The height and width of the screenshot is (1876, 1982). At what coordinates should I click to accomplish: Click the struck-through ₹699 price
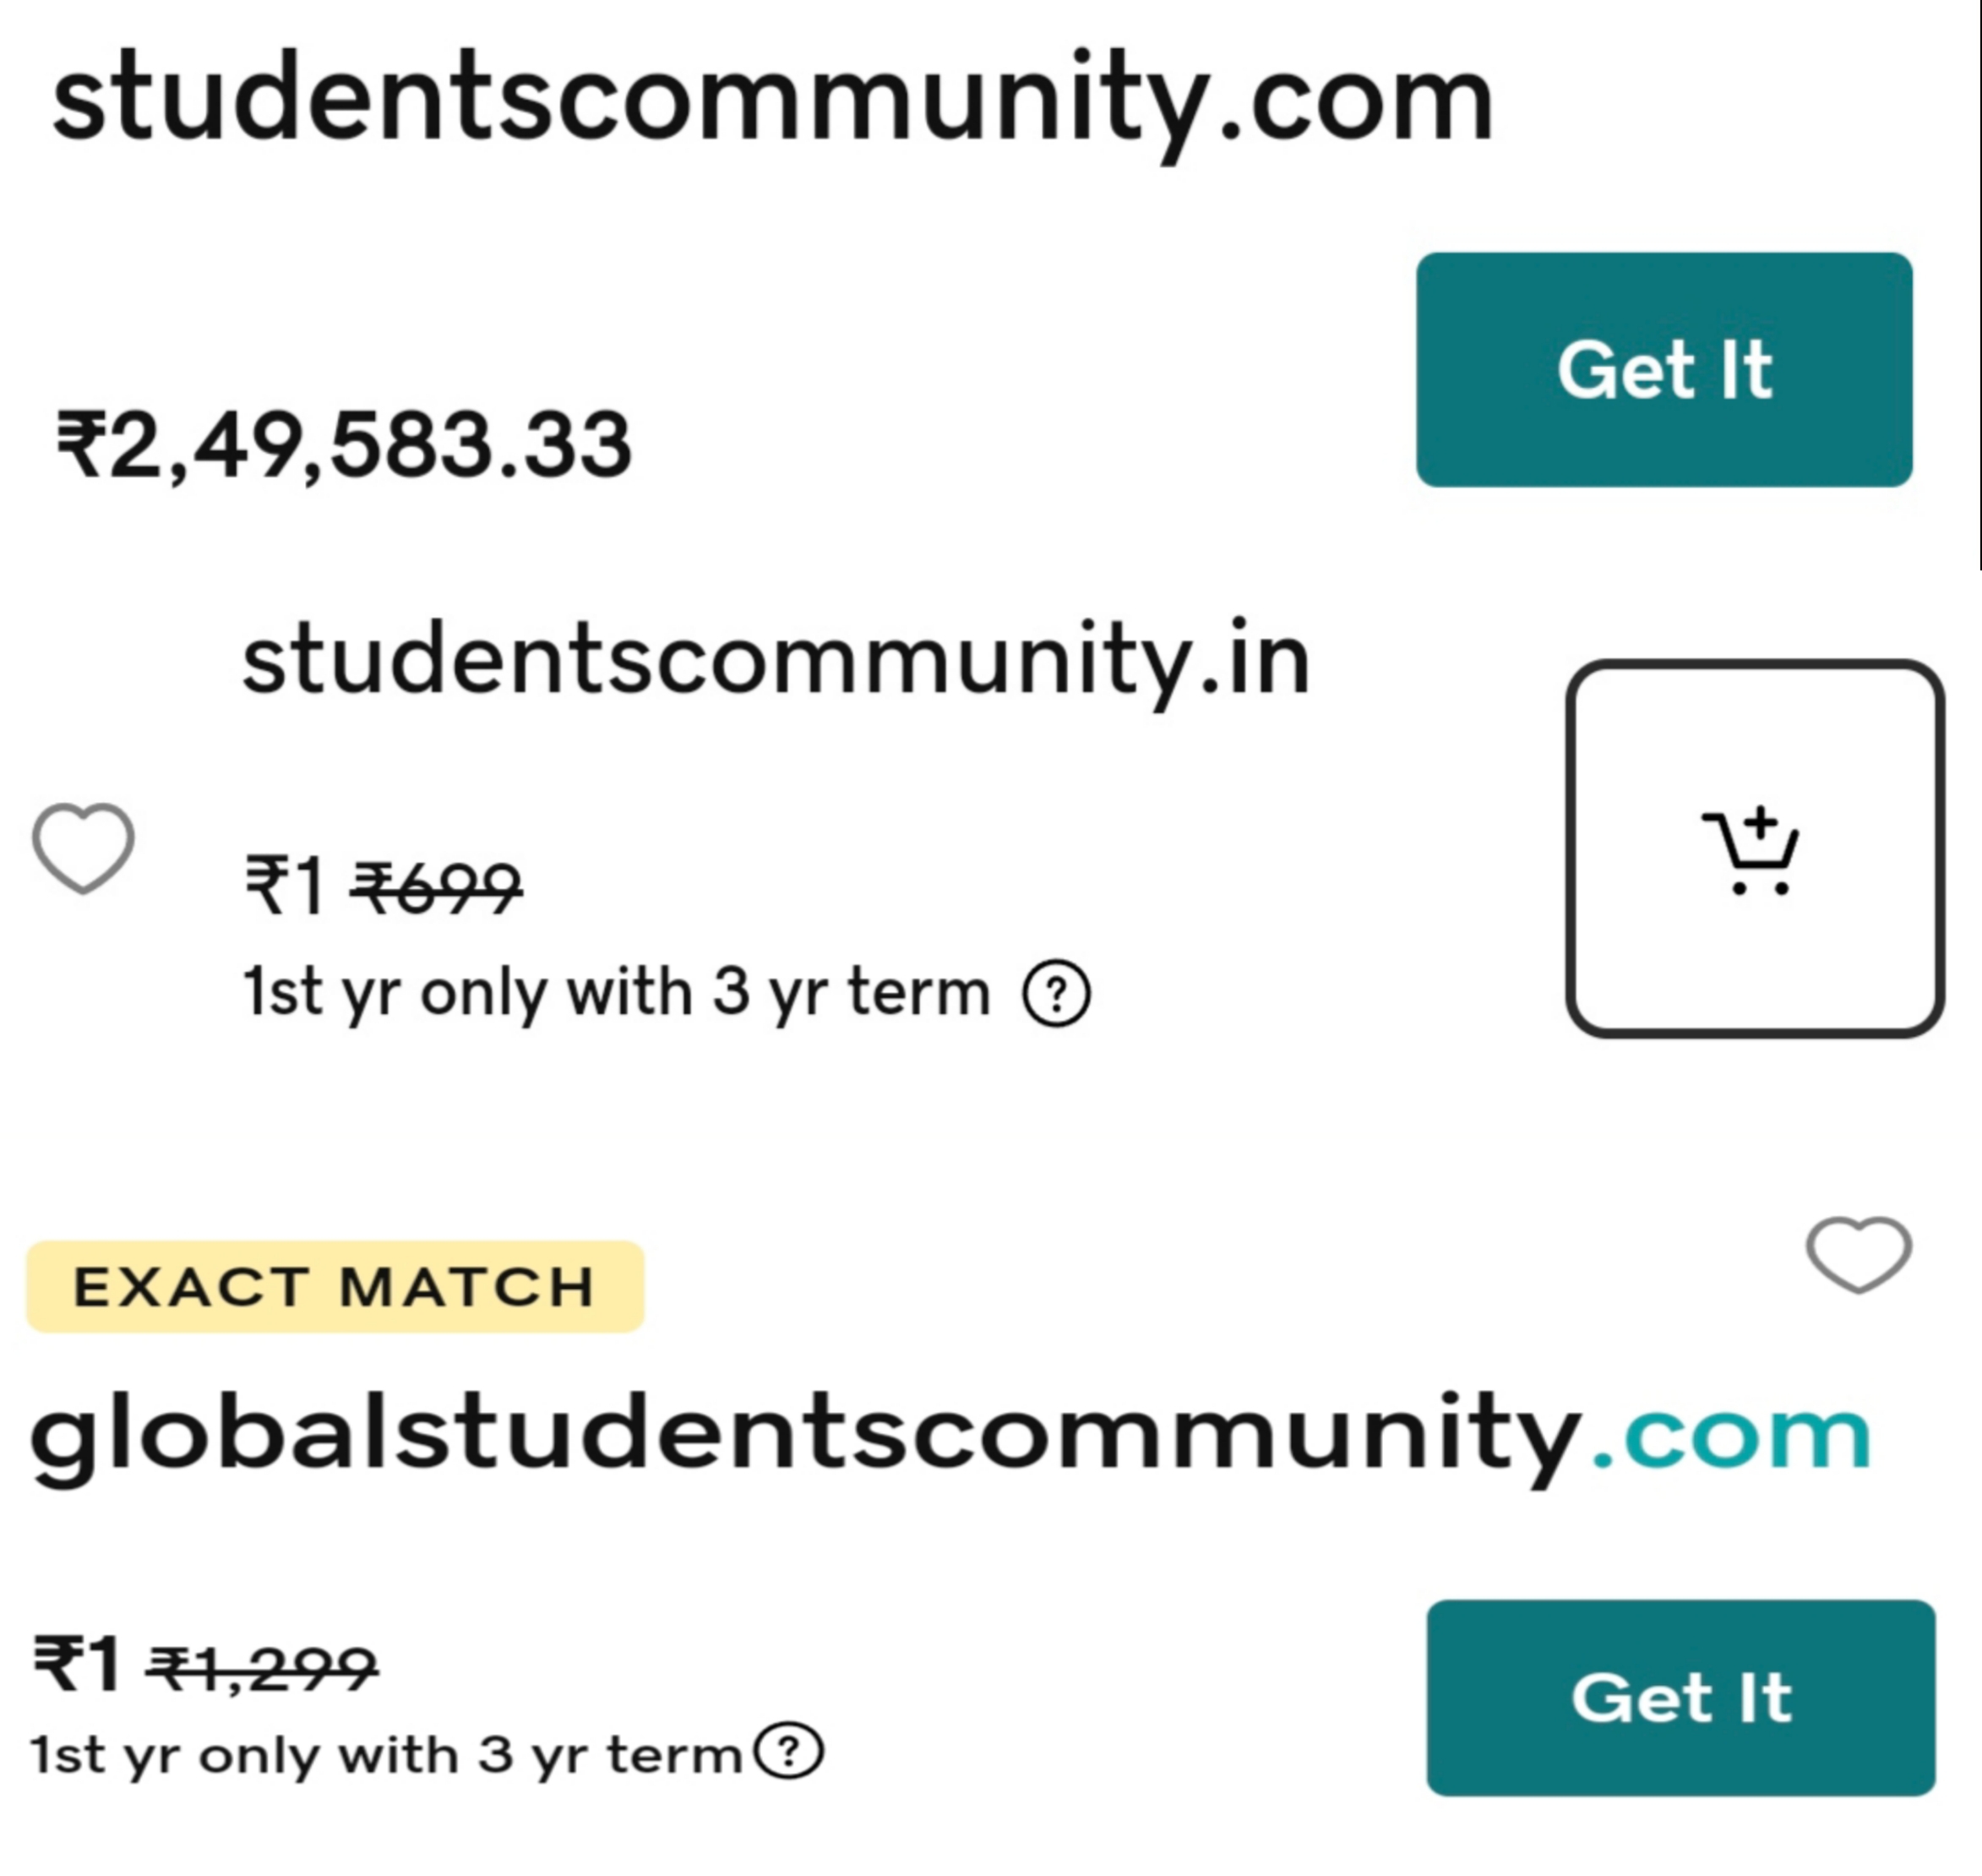point(436,887)
